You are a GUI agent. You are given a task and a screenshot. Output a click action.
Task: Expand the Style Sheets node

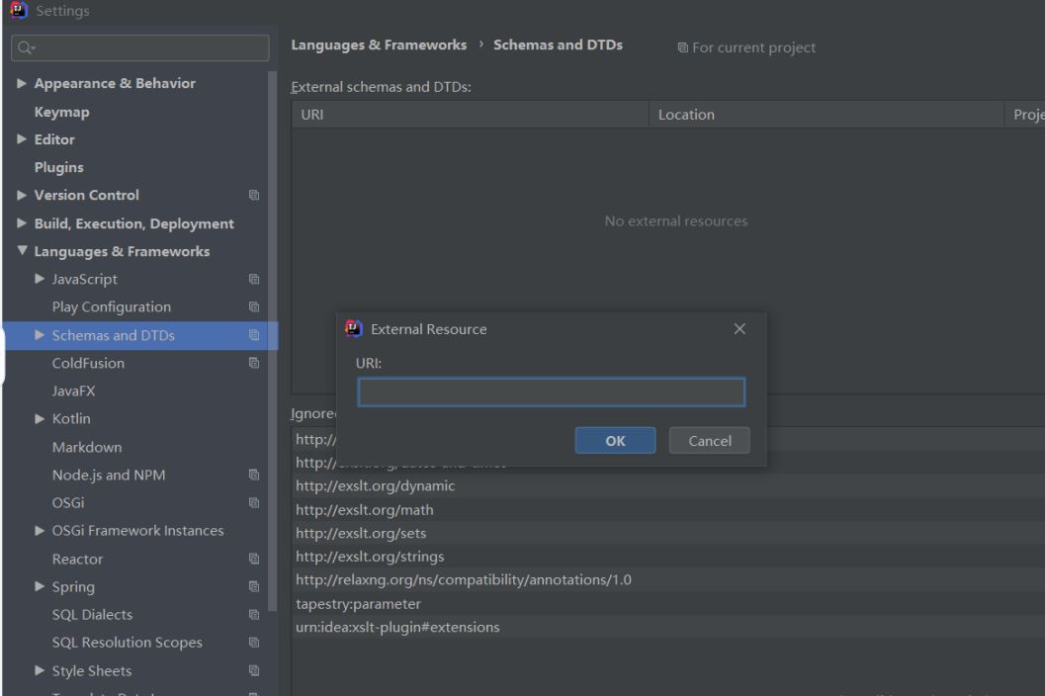point(40,670)
